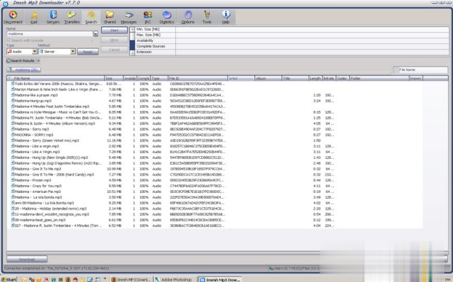
Task: Open the Servers list
Action: point(53,17)
